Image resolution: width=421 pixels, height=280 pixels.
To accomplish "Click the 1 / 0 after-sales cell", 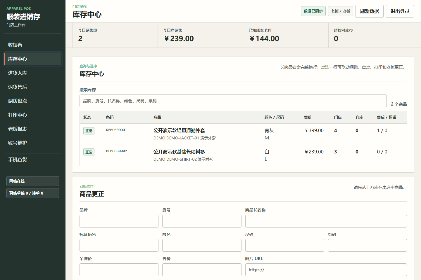I will click(x=382, y=130).
